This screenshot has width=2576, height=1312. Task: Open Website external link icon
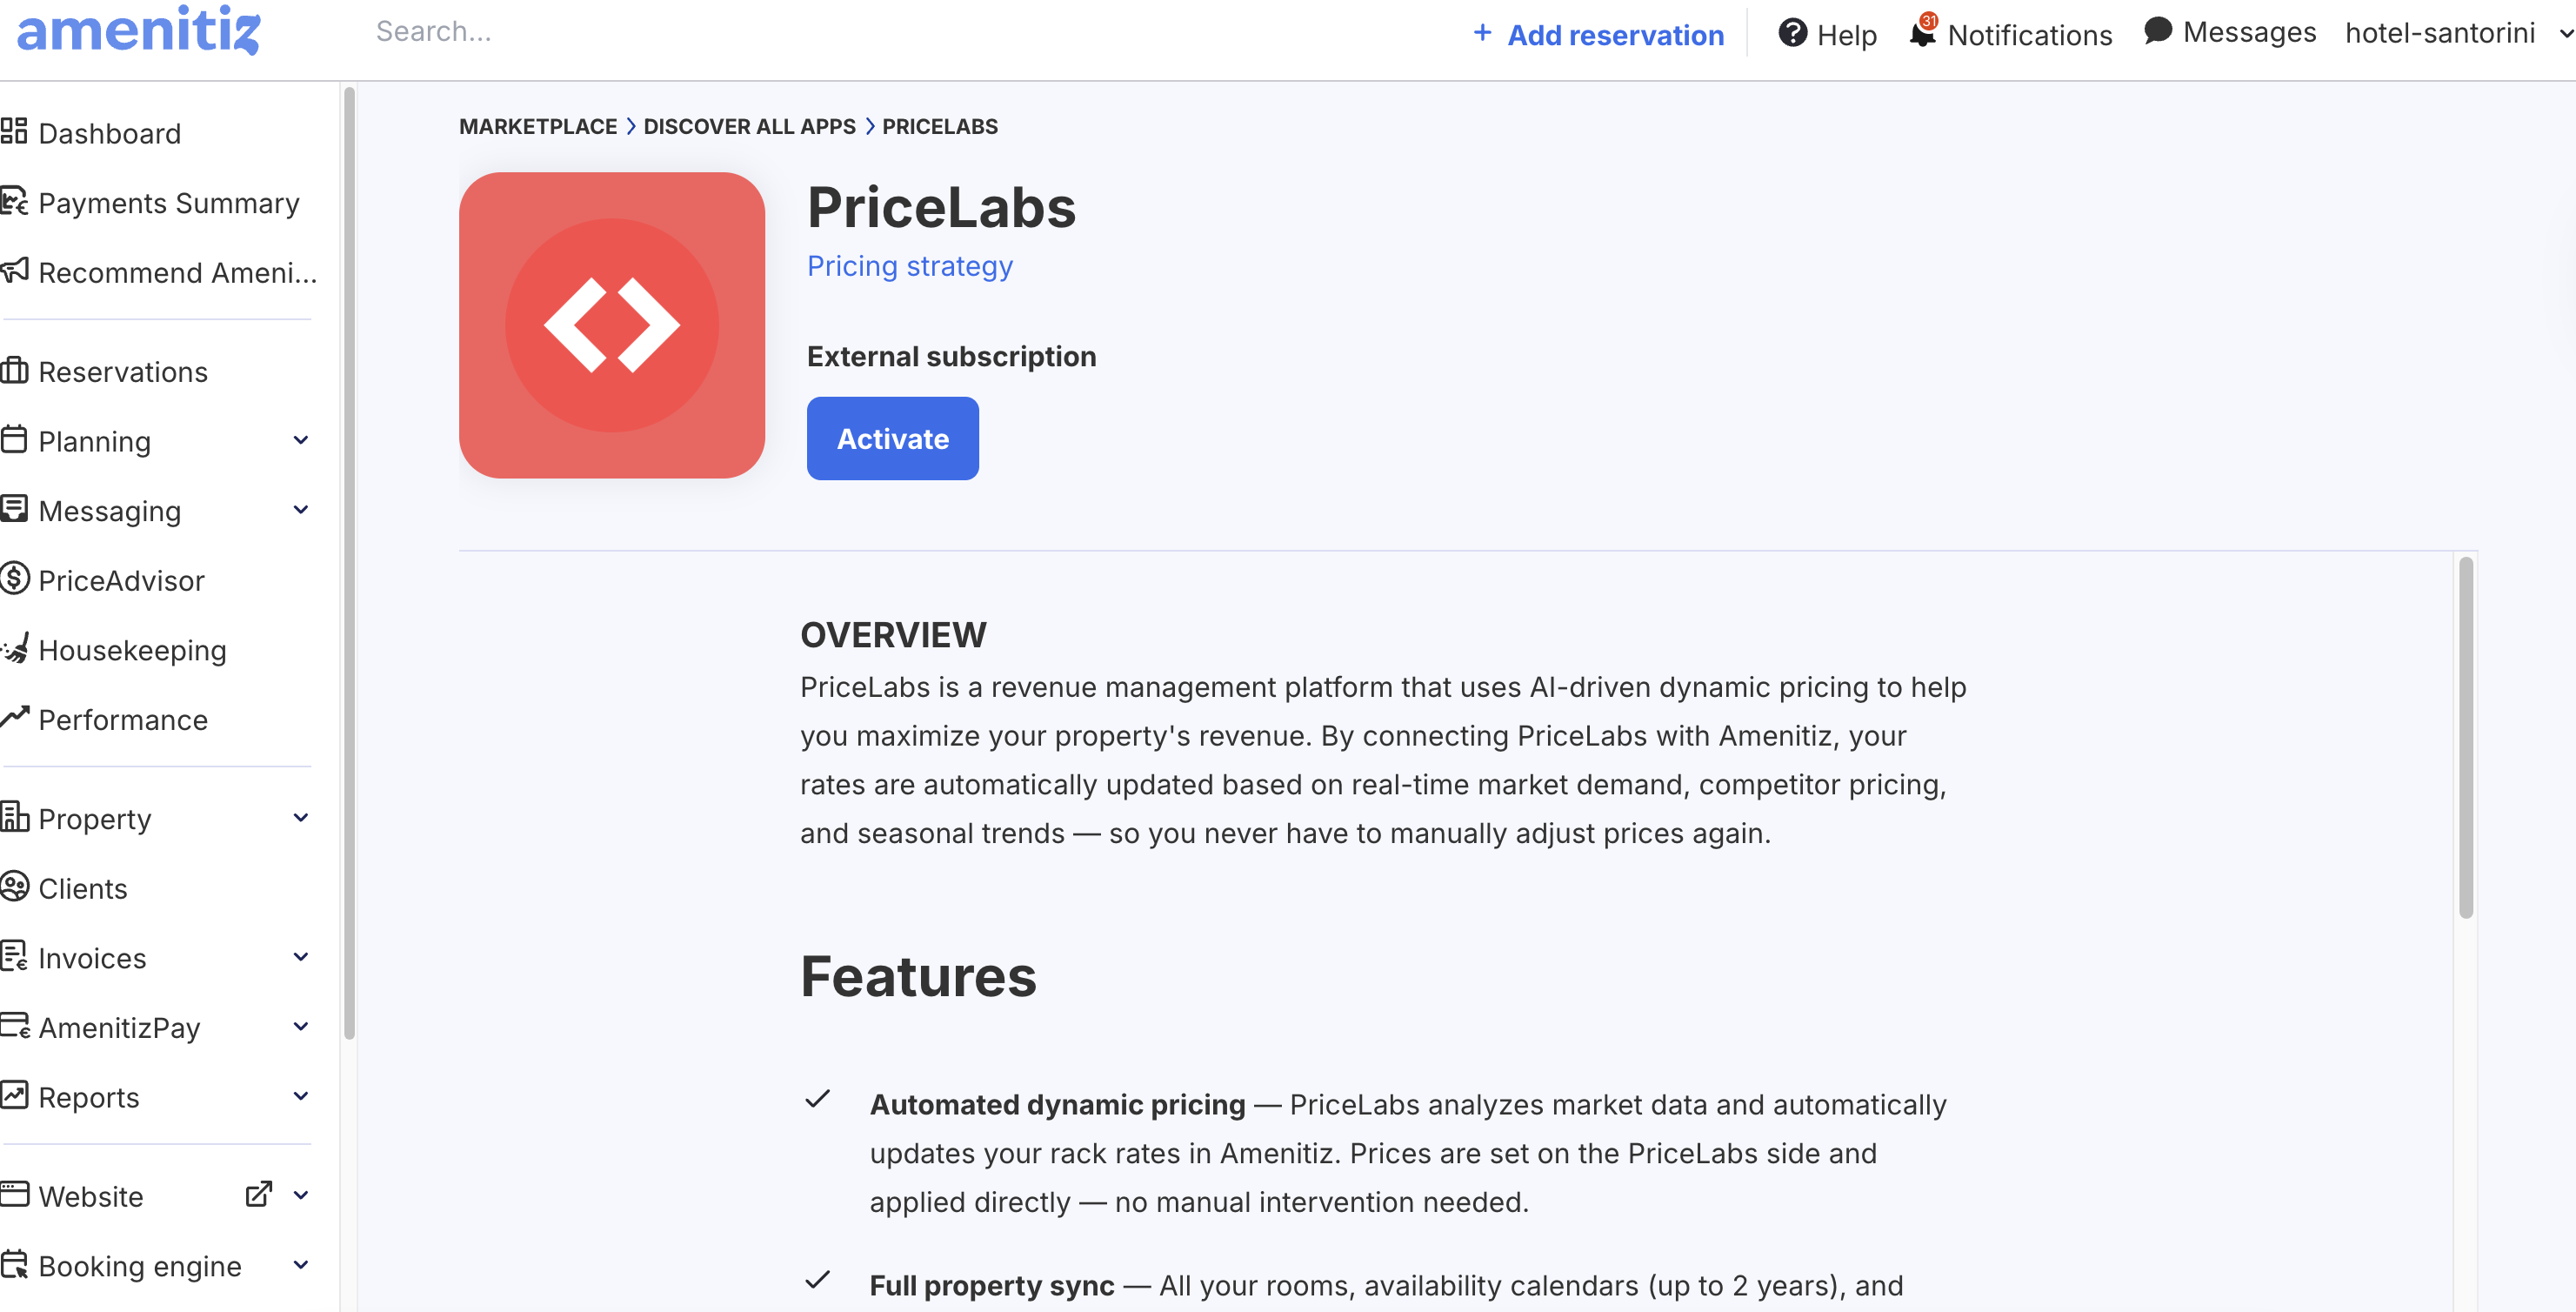pos(259,1195)
